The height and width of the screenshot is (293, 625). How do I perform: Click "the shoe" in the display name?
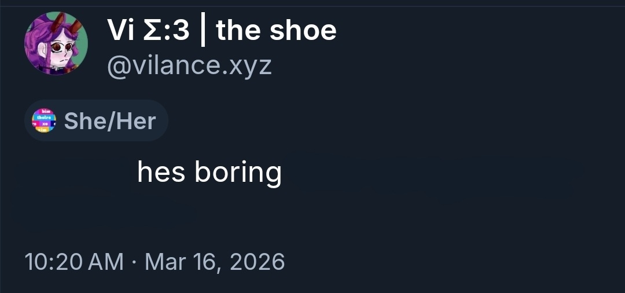276,30
